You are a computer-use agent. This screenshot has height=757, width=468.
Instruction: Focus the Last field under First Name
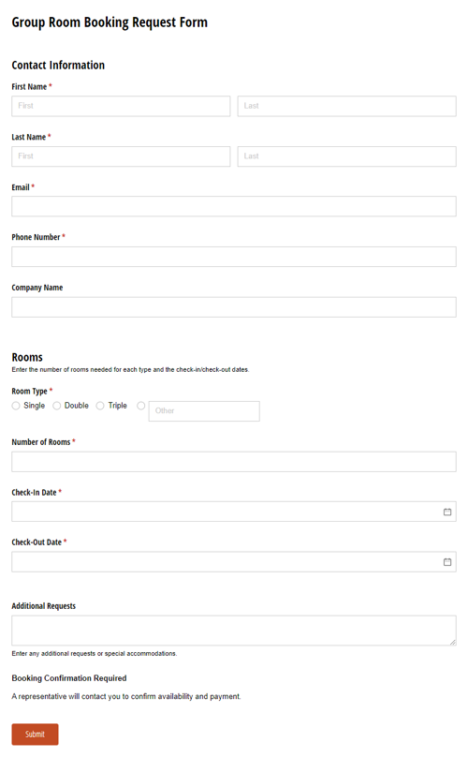(x=346, y=106)
